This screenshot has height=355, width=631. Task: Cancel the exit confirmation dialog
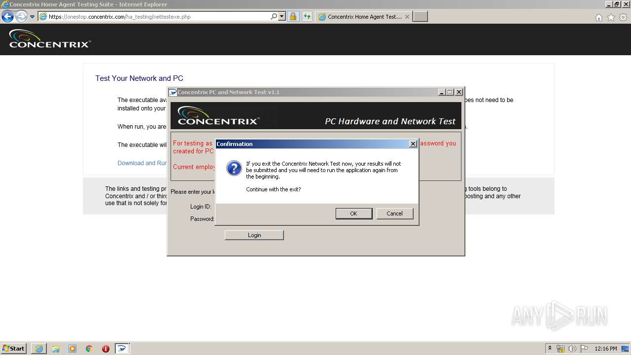click(394, 213)
